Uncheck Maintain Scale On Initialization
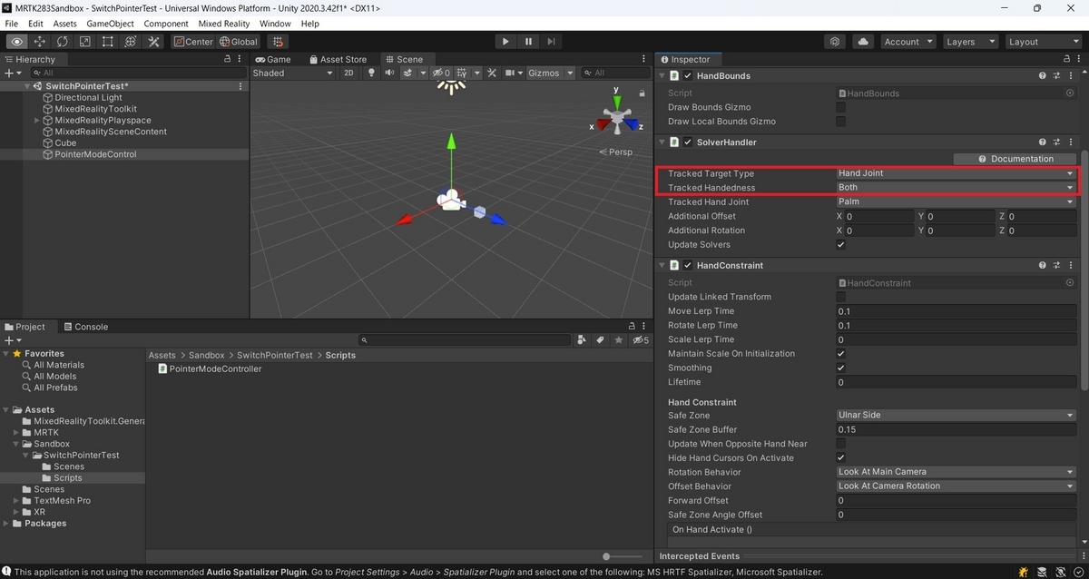Screen dimensions: 1089x579 [840, 354]
